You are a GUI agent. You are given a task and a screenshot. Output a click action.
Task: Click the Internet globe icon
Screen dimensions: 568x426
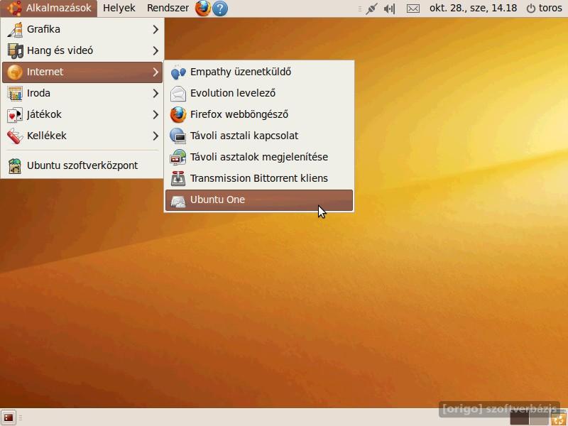click(15, 72)
